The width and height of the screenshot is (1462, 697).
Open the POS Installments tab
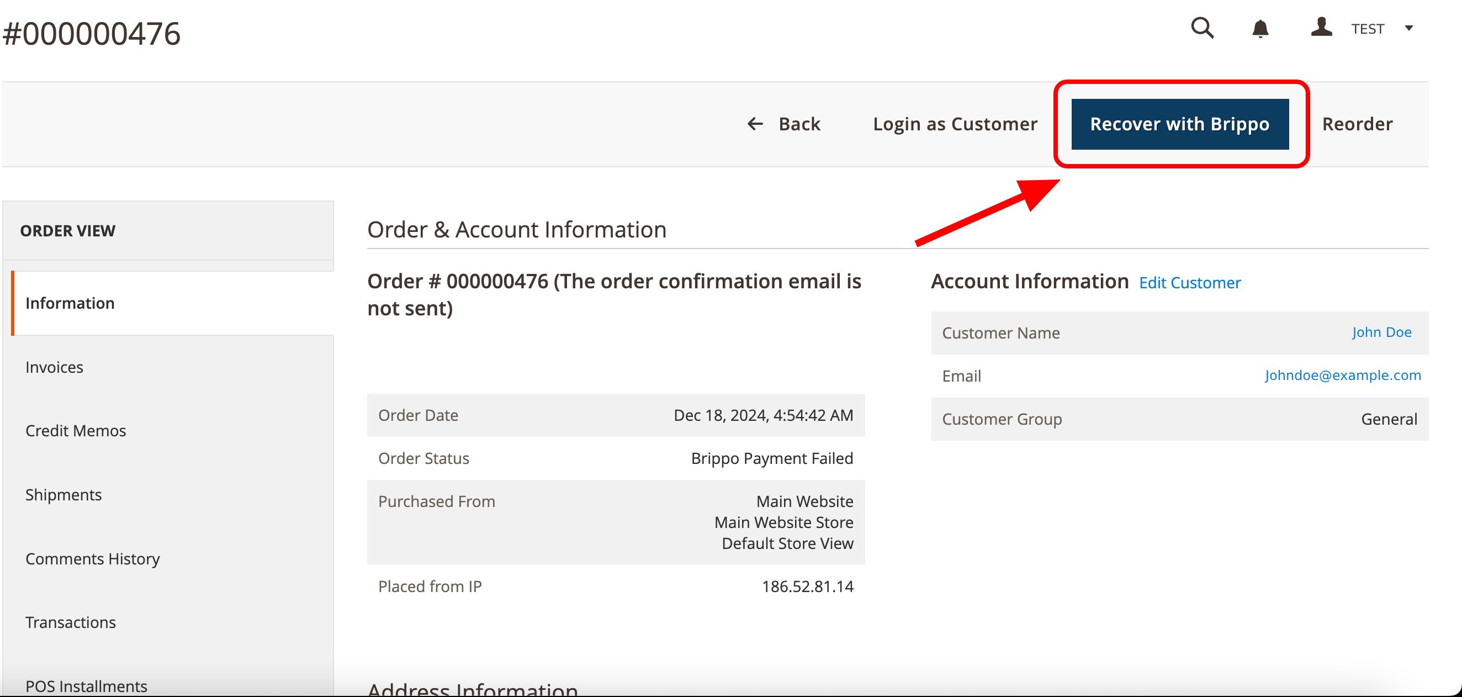coord(86,685)
